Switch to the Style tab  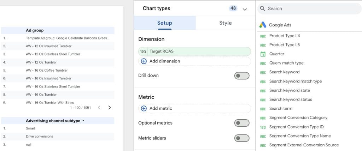[225, 23]
